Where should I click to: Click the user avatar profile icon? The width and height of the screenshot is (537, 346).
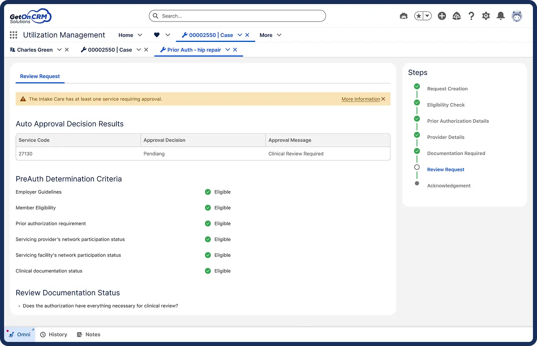coord(517,16)
